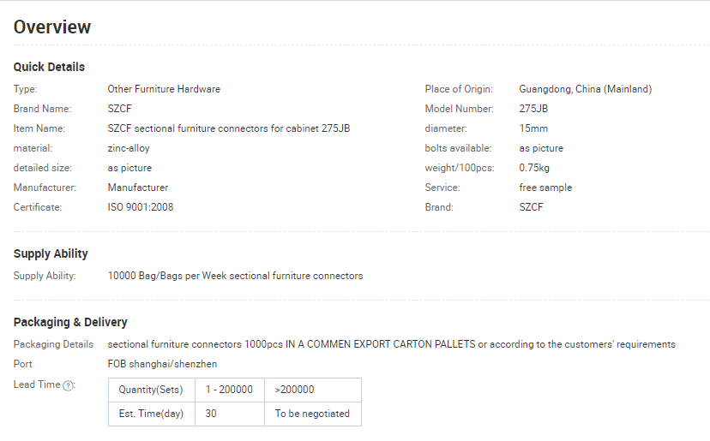Click the material value zinc-alloy

click(129, 148)
